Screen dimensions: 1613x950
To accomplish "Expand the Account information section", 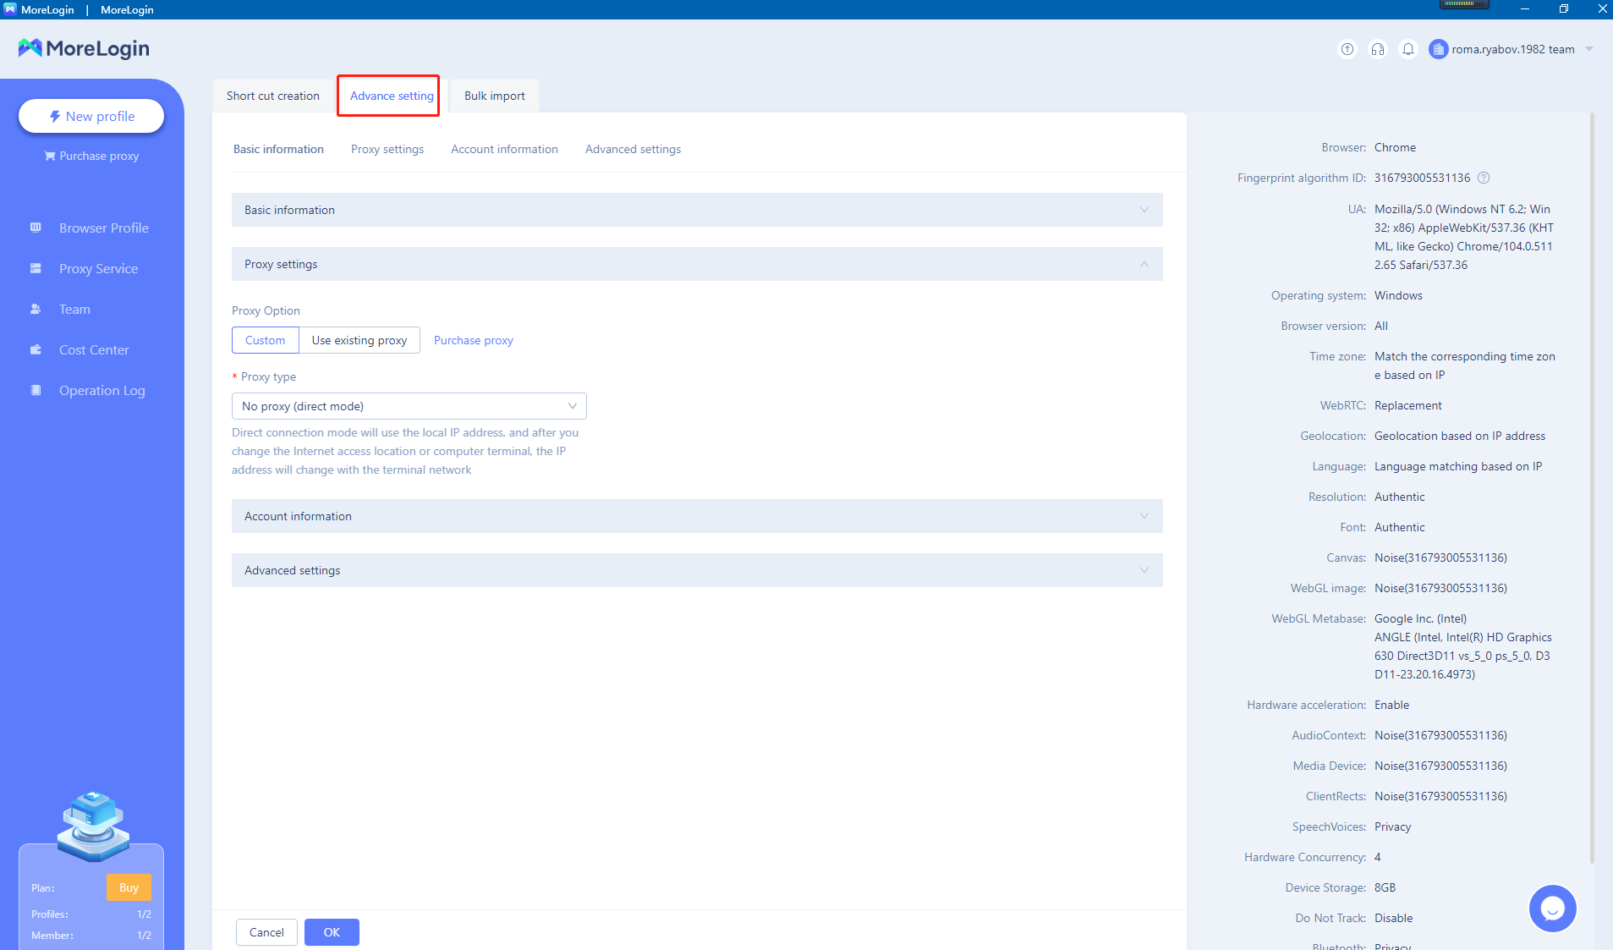I will click(697, 516).
